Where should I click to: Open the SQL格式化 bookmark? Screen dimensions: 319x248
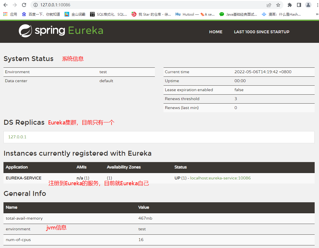click(x=109, y=14)
